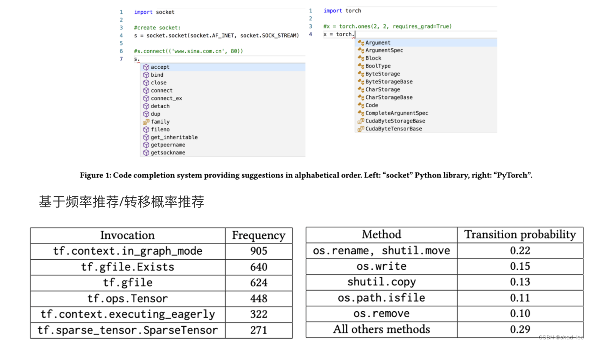
Task: Click the Frequency column header
Action: [258, 236]
